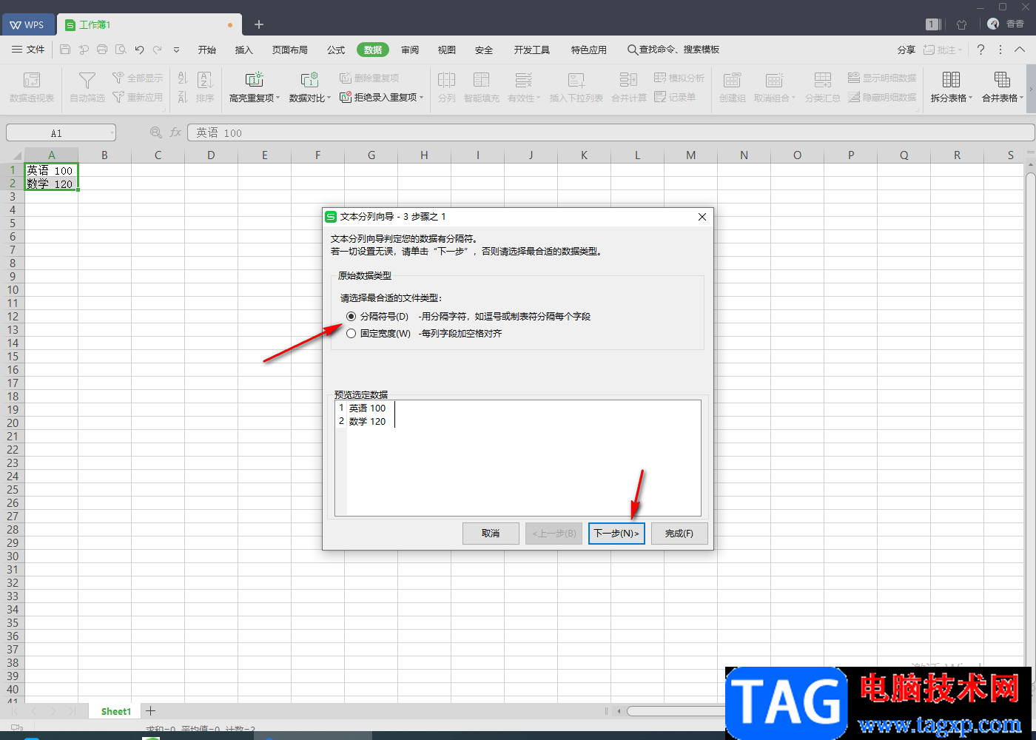The image size is (1036, 740).
Task: Click 删除重复项 in the ribbon
Action: (369, 78)
